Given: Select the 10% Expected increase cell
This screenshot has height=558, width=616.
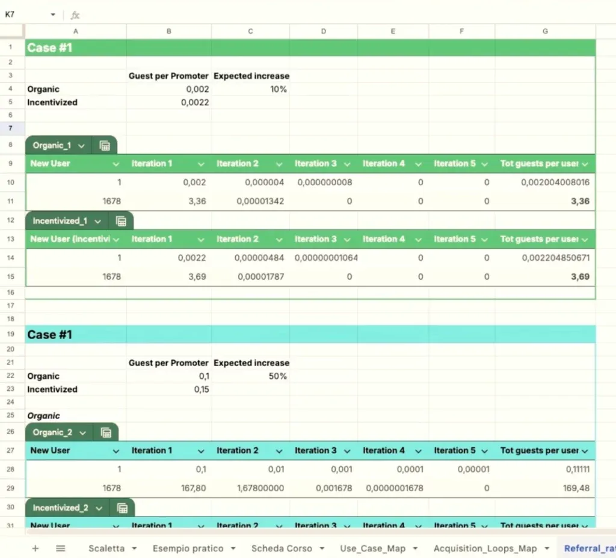Looking at the screenshot, I should pyautogui.click(x=250, y=89).
